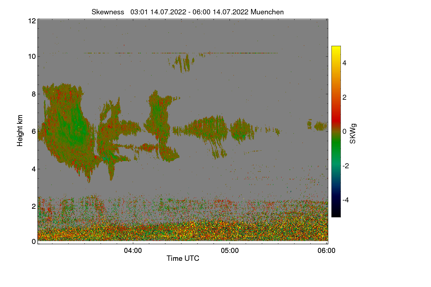Click the height axis label 8
The width and height of the screenshot is (431, 287).
[34, 94]
